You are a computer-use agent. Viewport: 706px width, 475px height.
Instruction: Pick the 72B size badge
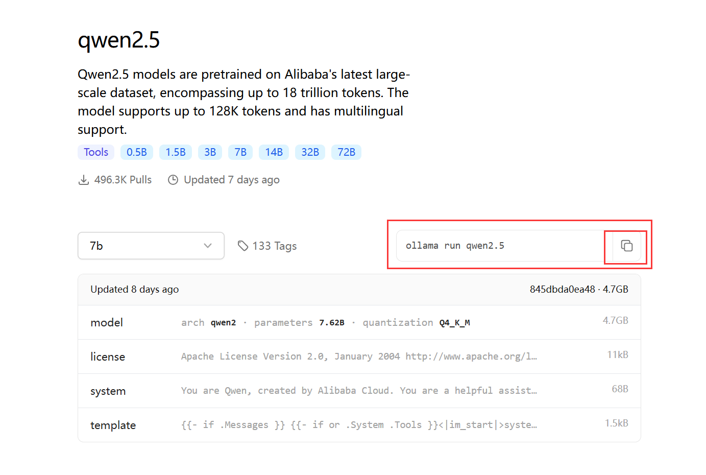(x=346, y=152)
